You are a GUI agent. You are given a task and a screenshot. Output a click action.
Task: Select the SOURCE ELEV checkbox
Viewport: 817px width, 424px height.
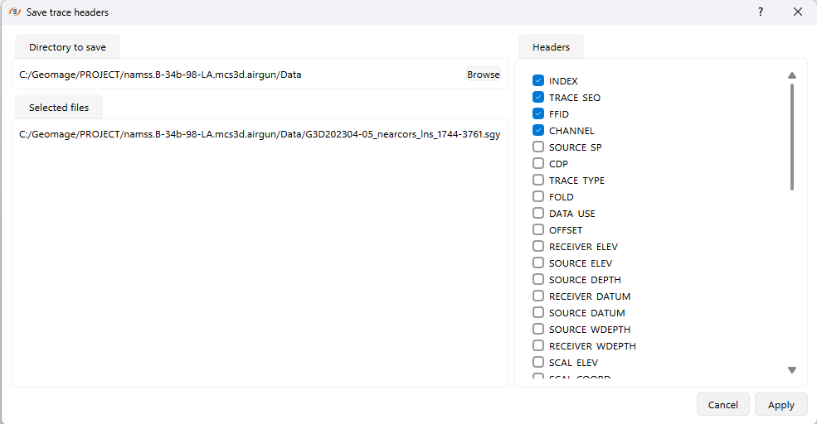[x=538, y=263]
